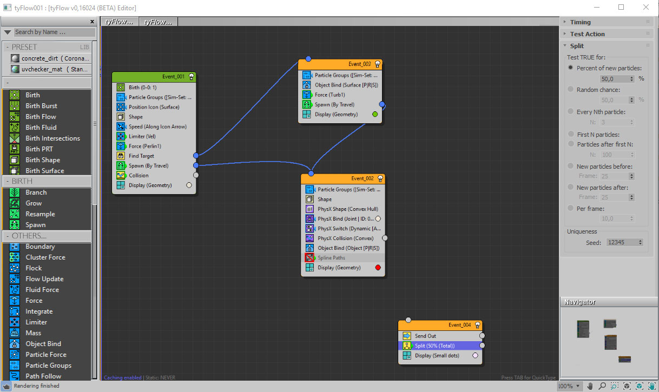Switch to the first tyFlow tab
Viewport: 659px width, 392px height.
coord(119,22)
